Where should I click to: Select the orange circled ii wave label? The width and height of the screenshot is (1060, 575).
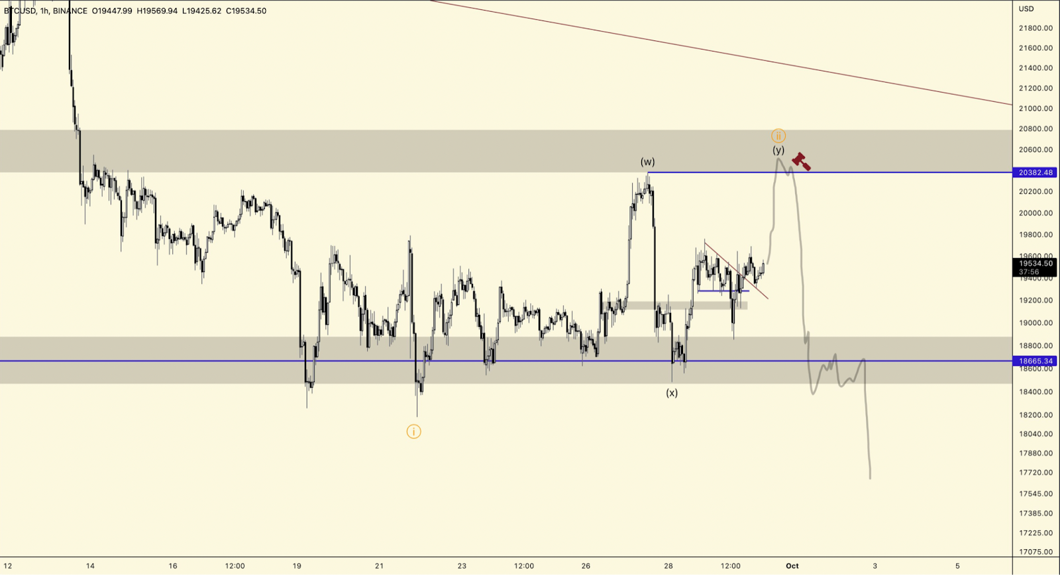(778, 136)
